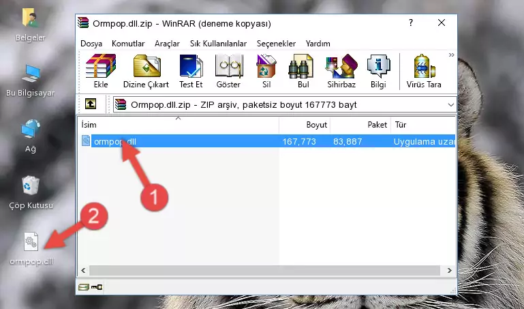Select the Belgeler desktop icon
The image size is (524, 309).
pos(30,25)
